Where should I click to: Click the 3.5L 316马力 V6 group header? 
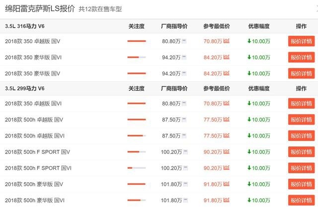click(25, 26)
